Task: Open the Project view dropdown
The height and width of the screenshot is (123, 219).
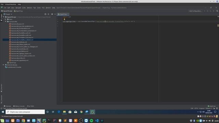Action: pyautogui.click(x=8, y=14)
